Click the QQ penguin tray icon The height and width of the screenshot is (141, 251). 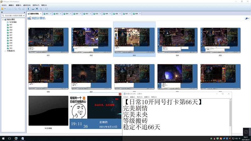pos(214,138)
